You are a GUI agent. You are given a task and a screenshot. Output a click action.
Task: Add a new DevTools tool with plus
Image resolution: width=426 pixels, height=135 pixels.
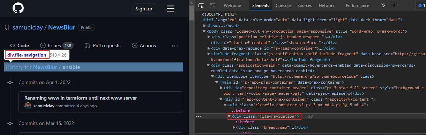394,5
